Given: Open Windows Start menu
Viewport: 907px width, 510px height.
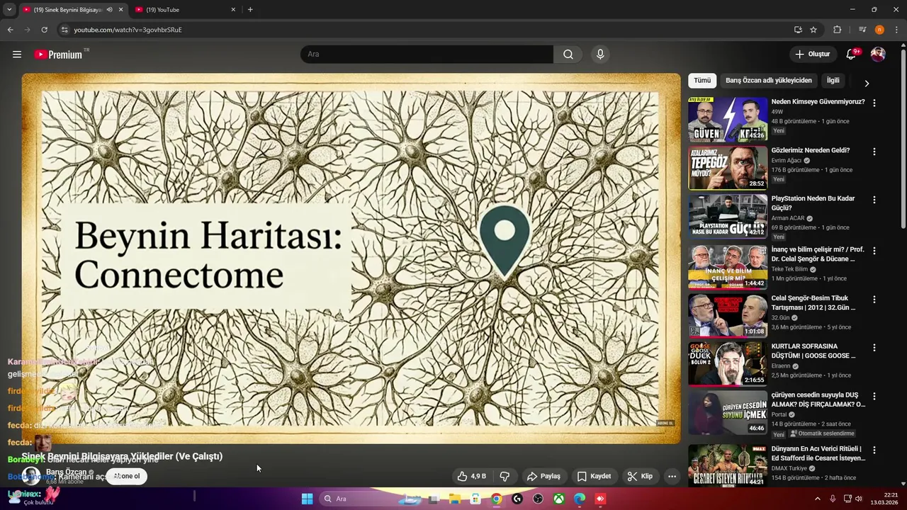Looking at the screenshot, I should (307, 499).
